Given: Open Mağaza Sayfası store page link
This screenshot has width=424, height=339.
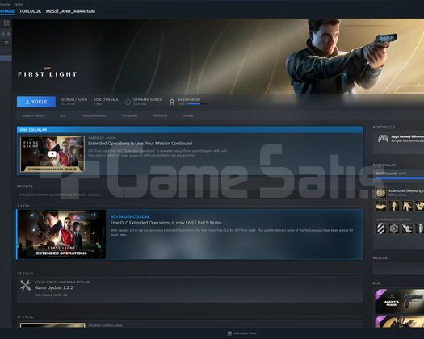Looking at the screenshot, I should point(33,115).
